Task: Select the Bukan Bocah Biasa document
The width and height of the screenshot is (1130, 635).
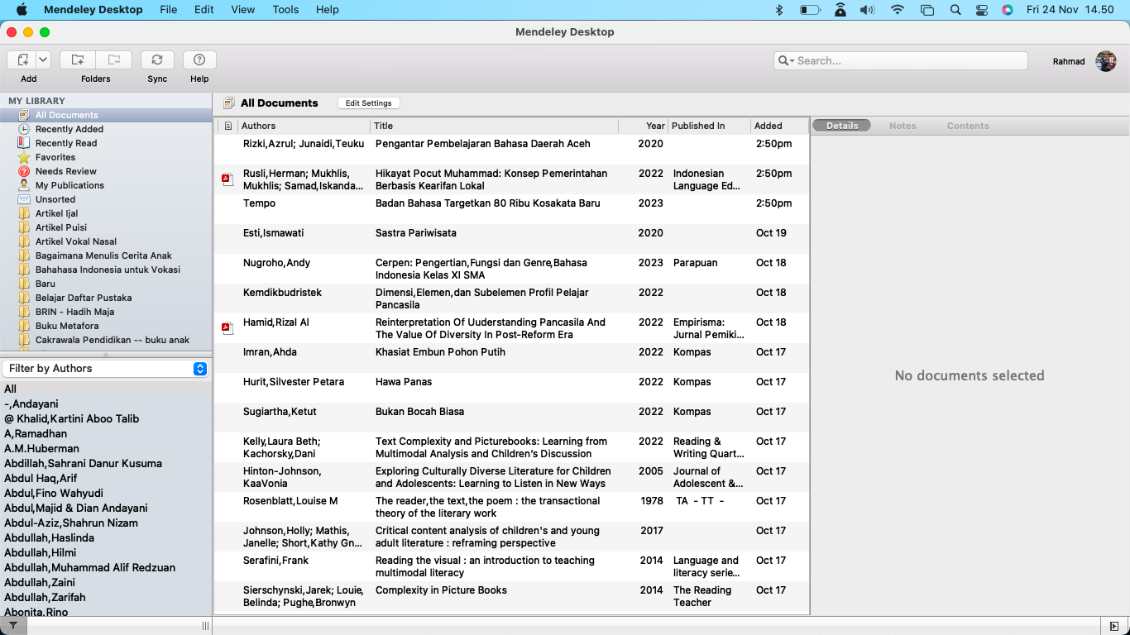Action: click(511, 418)
